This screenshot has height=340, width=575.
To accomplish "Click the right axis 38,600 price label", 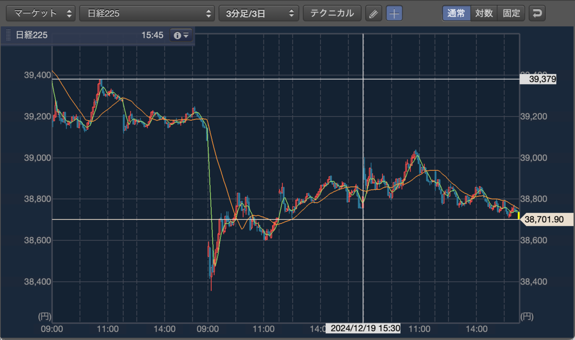I will [534, 240].
